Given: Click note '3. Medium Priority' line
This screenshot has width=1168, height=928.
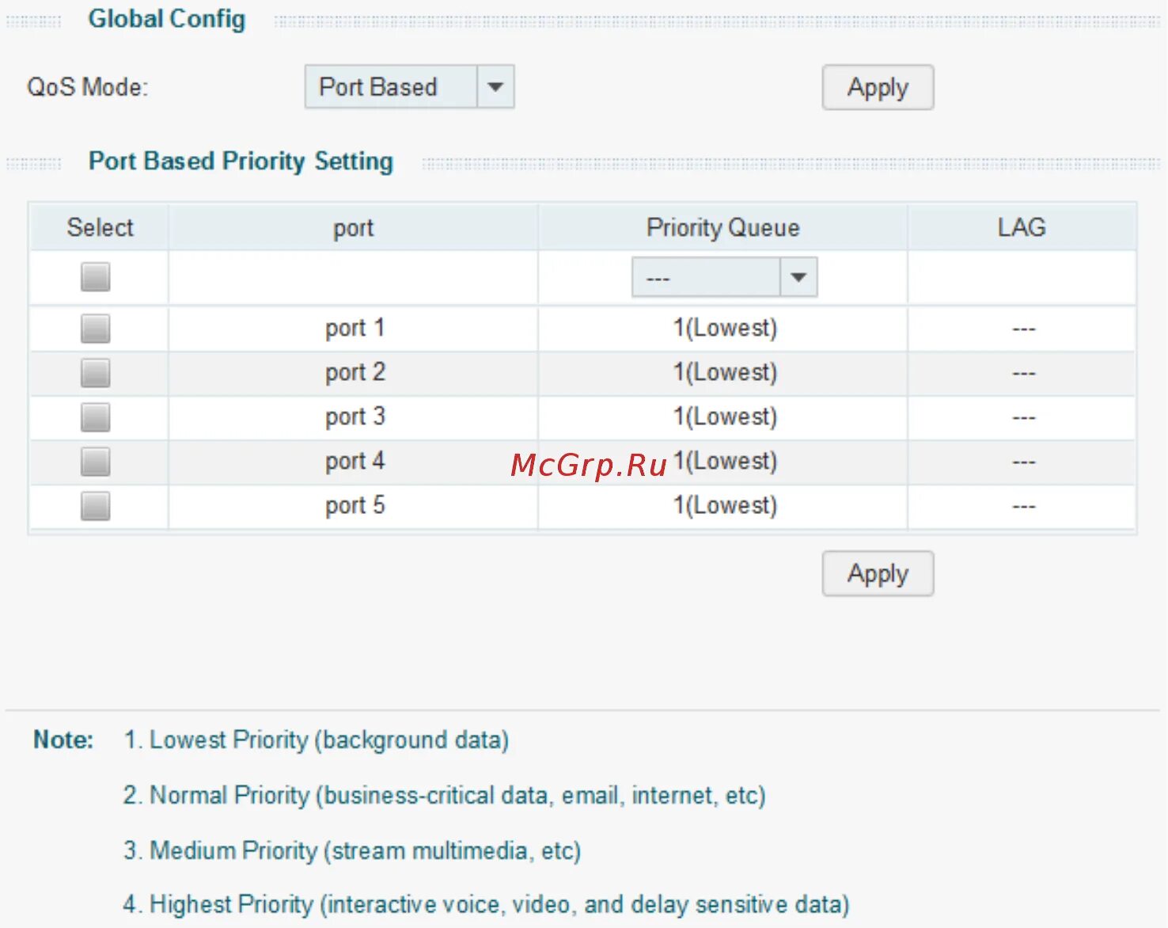Looking at the screenshot, I should [x=352, y=850].
